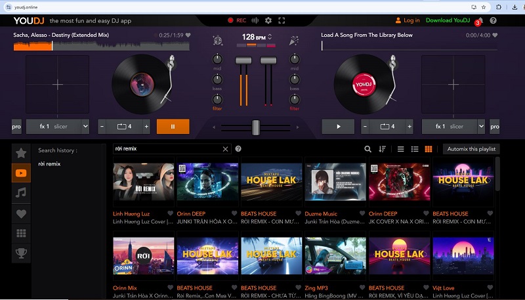The height and width of the screenshot is (300, 525).
Task: Click the left deck volume fader
Action: [243, 60]
